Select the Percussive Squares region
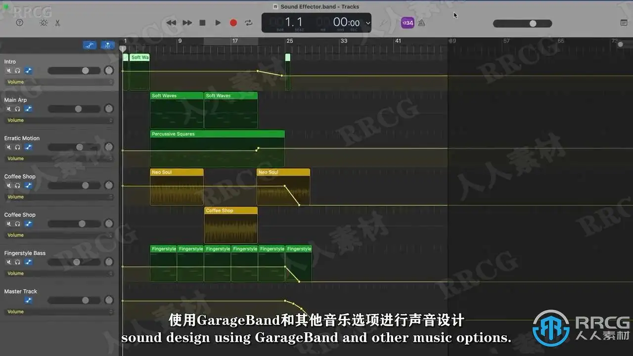The height and width of the screenshot is (356, 633). click(x=217, y=148)
